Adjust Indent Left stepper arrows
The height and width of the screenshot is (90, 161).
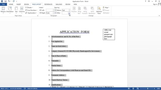53,10
